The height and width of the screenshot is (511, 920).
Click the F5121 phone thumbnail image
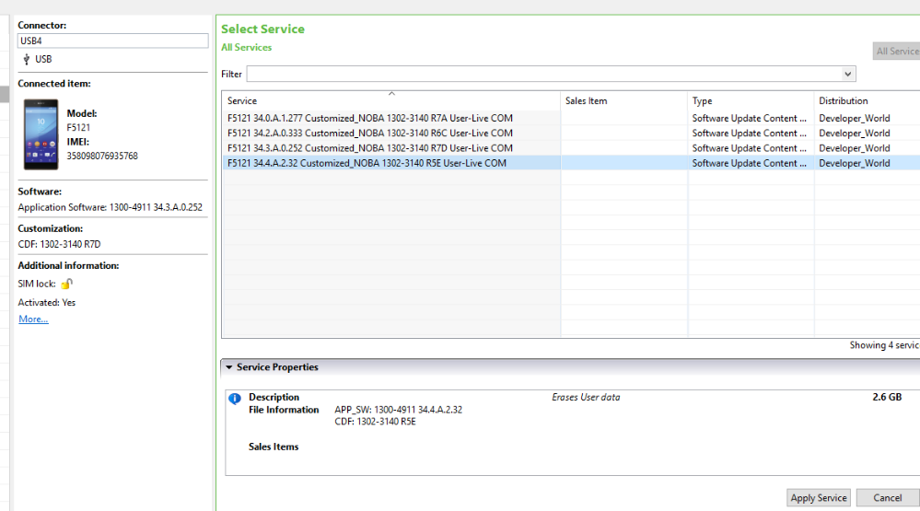coord(41,134)
